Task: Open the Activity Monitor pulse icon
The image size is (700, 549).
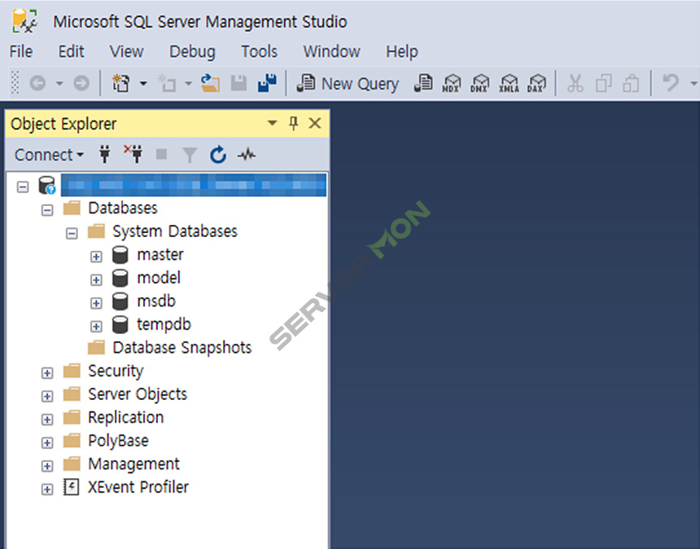Action: click(247, 155)
